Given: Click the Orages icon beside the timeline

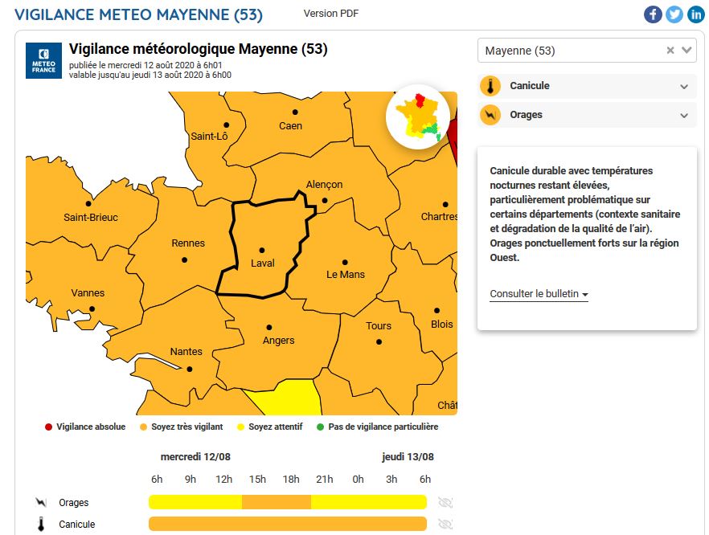Looking at the screenshot, I should (41, 503).
